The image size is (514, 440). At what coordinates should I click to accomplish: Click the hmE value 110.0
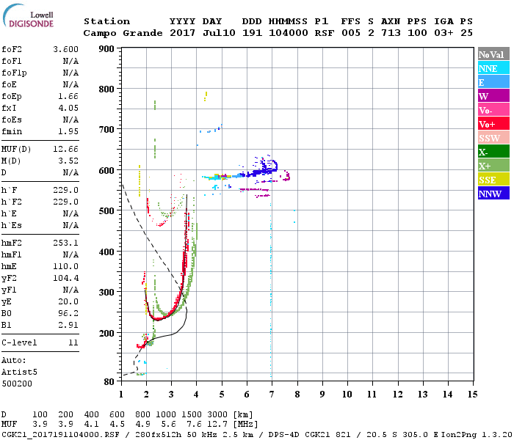click(x=66, y=266)
